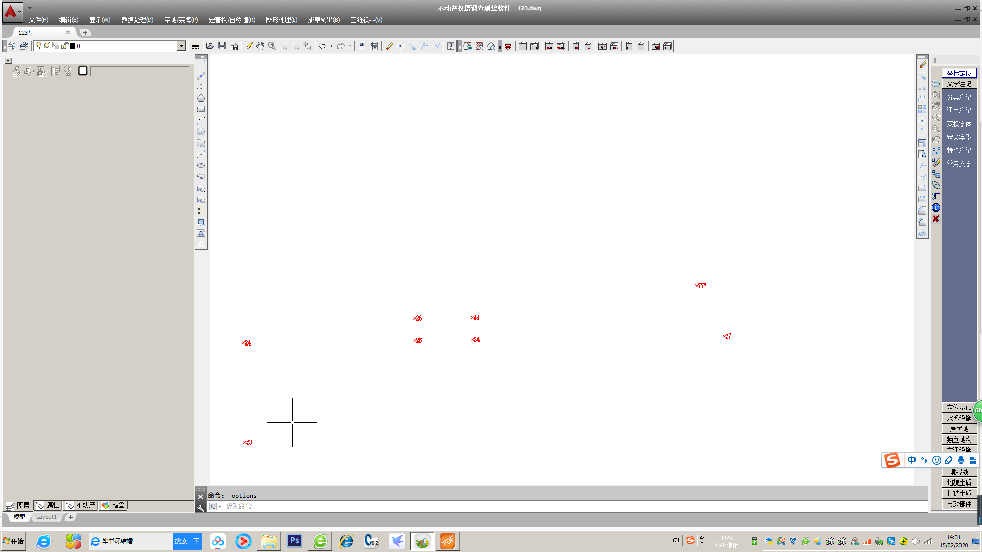Switch to the 检查 panel tab
This screenshot has height=552, width=982.
tap(114, 505)
